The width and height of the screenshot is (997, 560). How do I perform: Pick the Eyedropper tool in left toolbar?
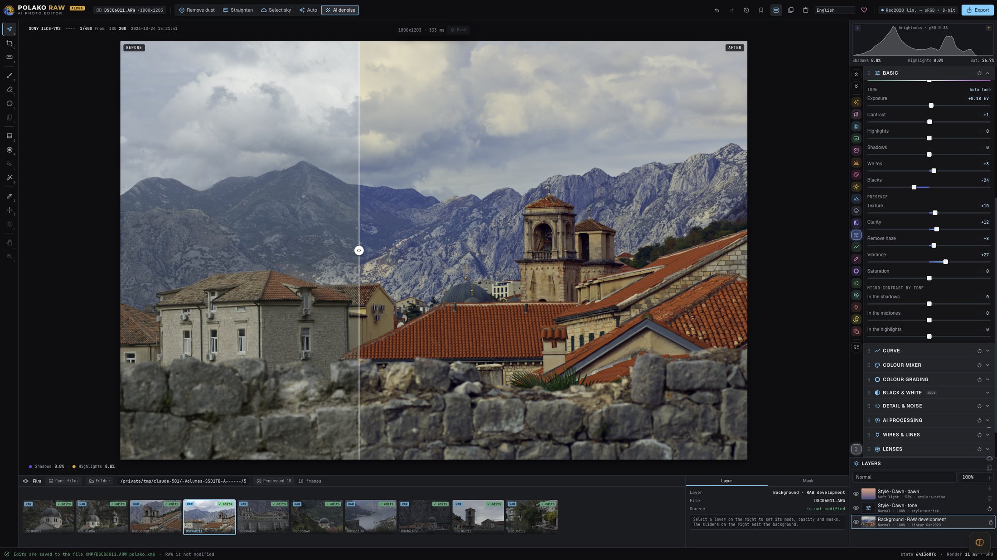[9, 196]
